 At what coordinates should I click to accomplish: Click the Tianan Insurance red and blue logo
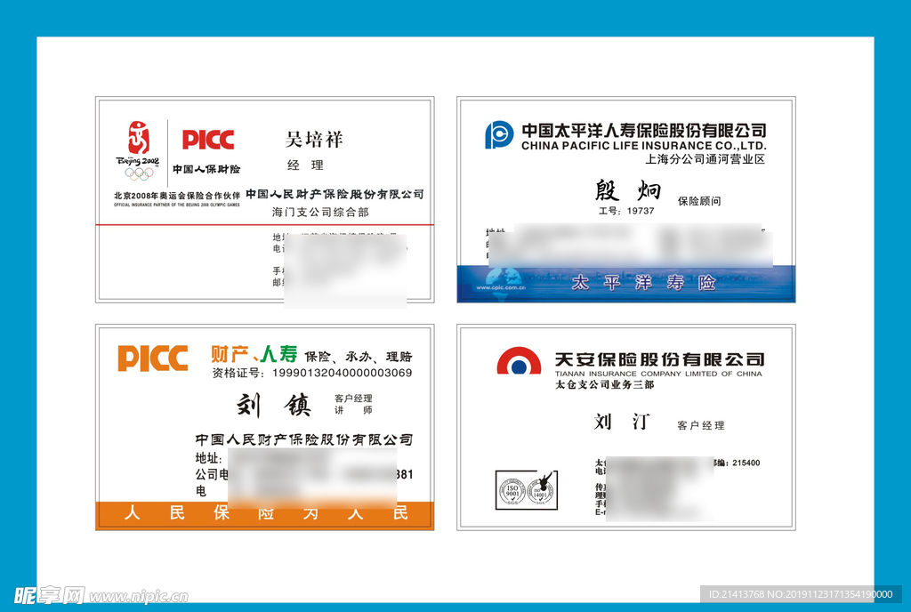pyautogui.click(x=519, y=360)
